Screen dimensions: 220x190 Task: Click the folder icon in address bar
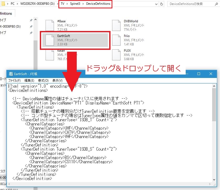tap(3, 4)
